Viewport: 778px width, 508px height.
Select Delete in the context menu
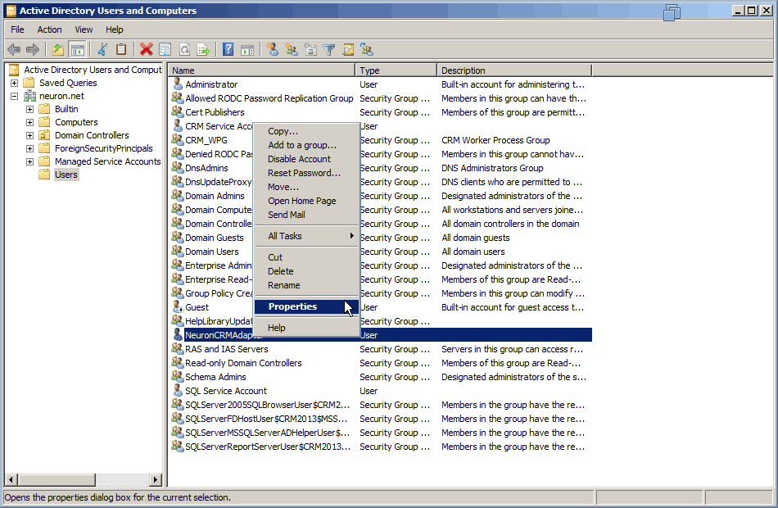306,271
